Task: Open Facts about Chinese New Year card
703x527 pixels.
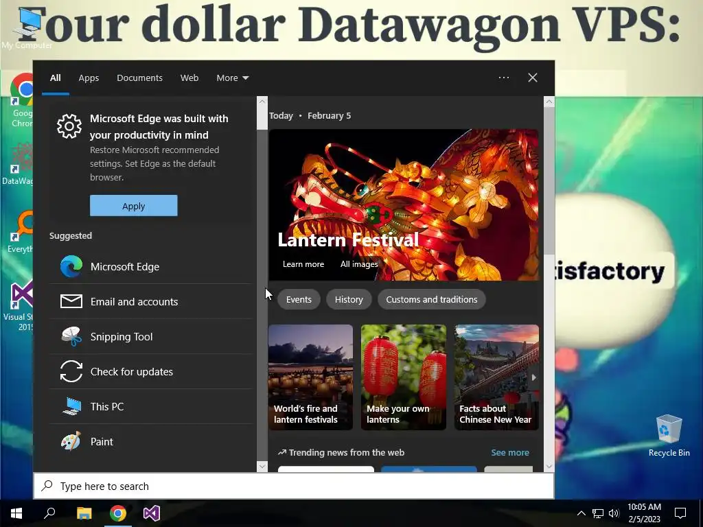Action: [x=496, y=377]
